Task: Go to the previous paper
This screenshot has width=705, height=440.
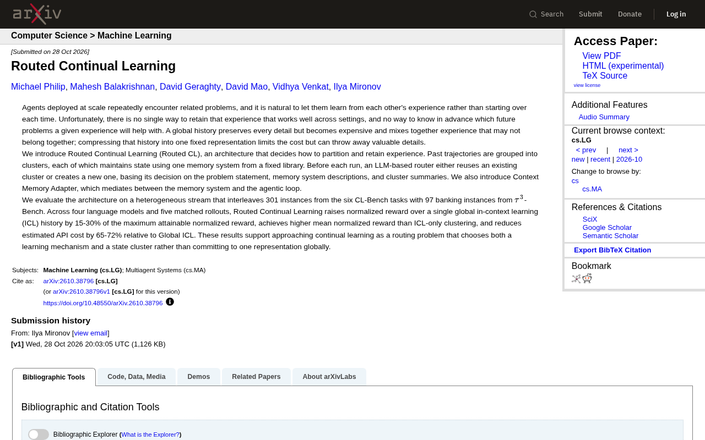Action: (586, 150)
